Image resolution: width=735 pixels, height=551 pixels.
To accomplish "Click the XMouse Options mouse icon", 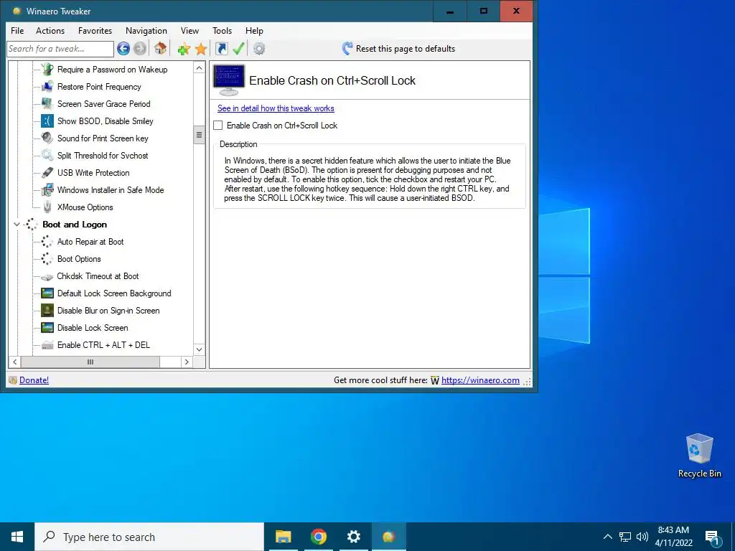I will [47, 207].
